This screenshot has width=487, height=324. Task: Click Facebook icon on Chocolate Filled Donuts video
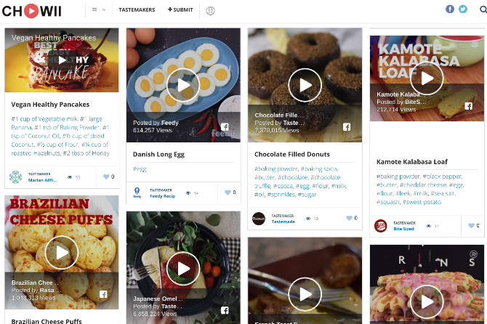coord(347,126)
